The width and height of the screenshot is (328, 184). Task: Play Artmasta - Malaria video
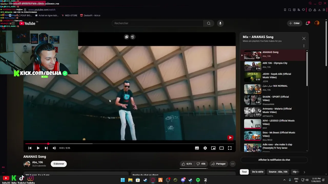(273, 112)
